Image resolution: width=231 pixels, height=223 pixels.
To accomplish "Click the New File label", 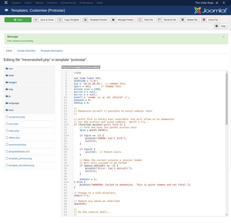I will (x=148, y=20).
